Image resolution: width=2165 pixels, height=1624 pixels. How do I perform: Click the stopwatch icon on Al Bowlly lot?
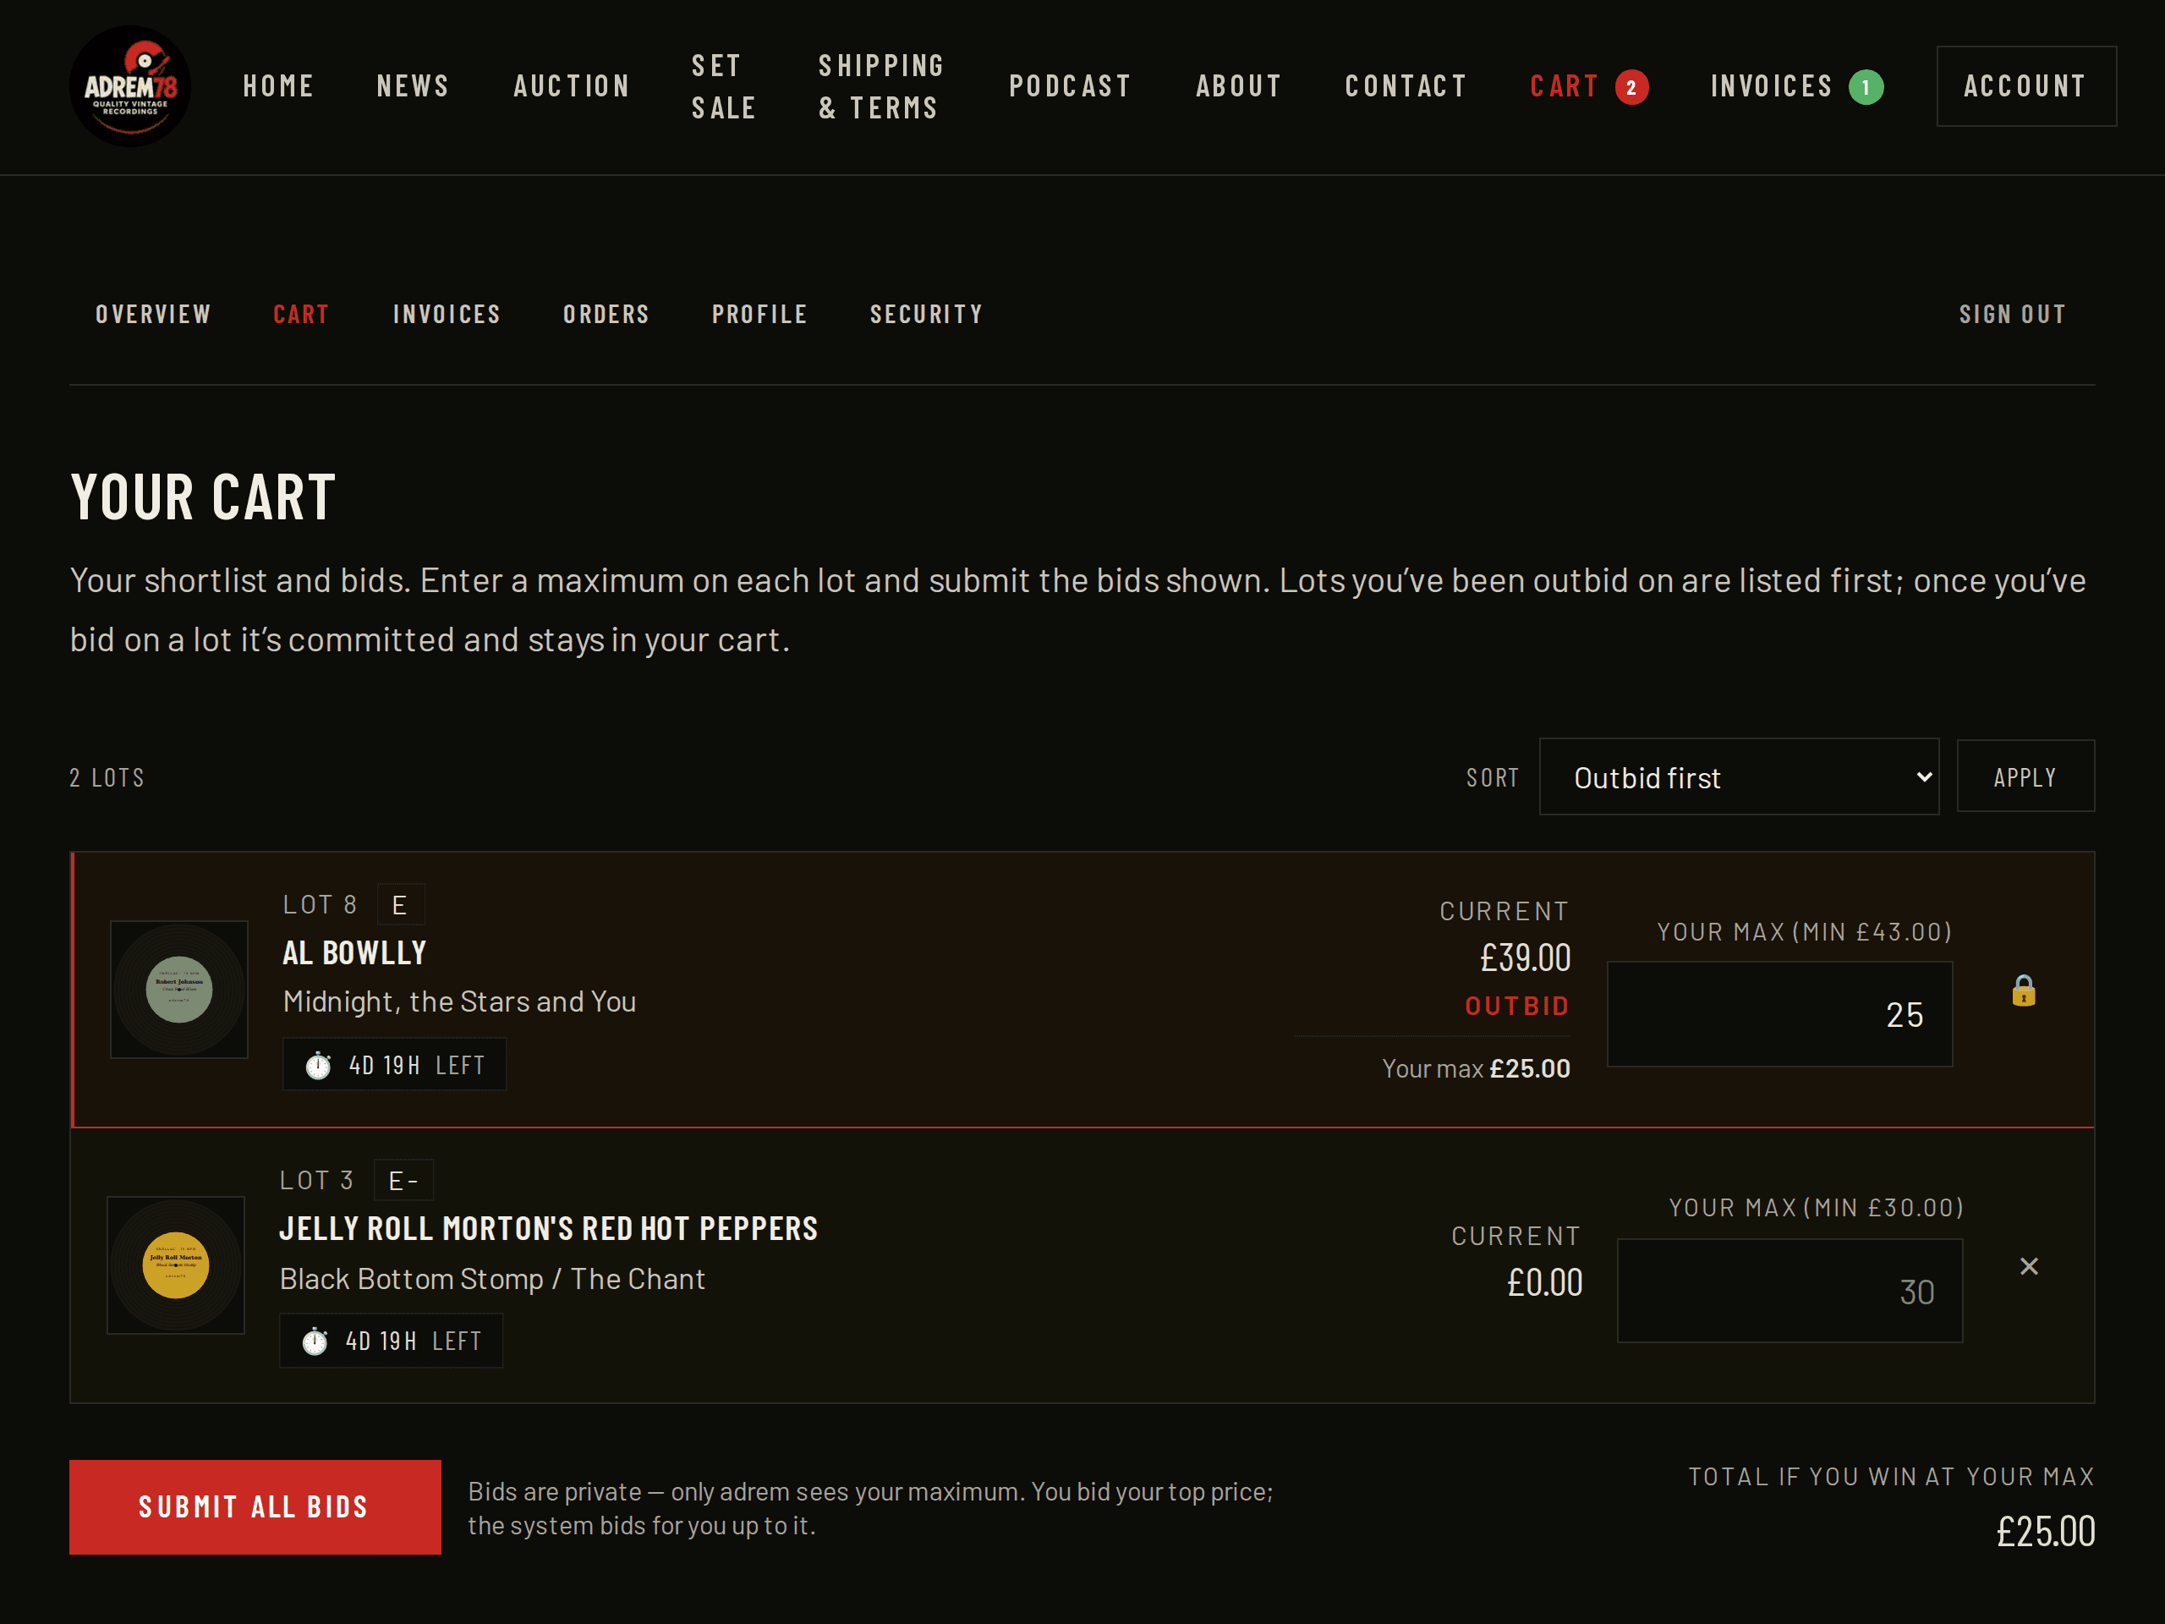pyautogui.click(x=318, y=1065)
